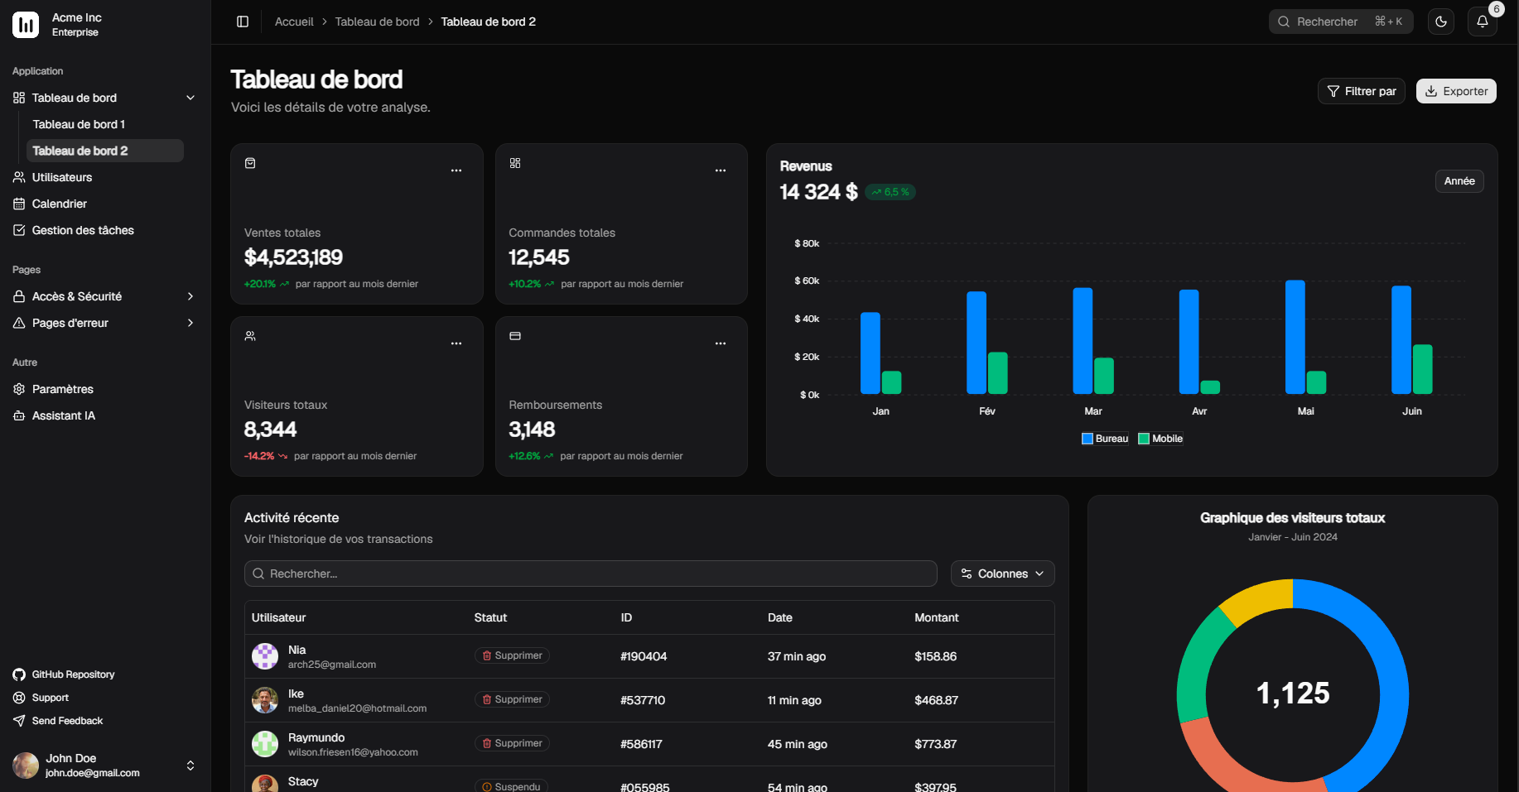Click the Assistant IA robot icon
Screen dimensions: 1519x792
(19, 415)
